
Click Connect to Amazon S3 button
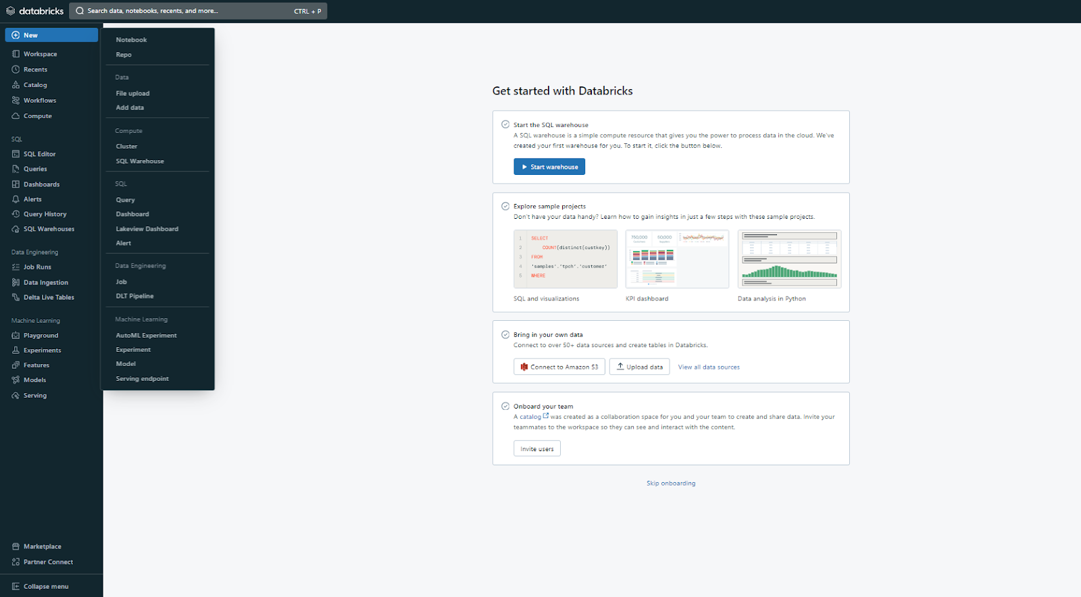[559, 367]
